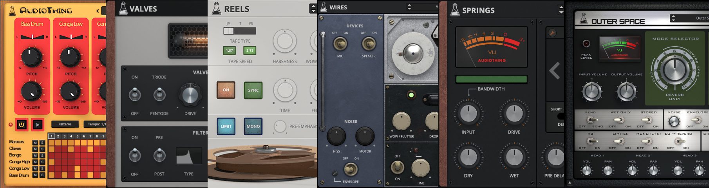
Task: Click the green LED in Wires
Action: coord(411,95)
